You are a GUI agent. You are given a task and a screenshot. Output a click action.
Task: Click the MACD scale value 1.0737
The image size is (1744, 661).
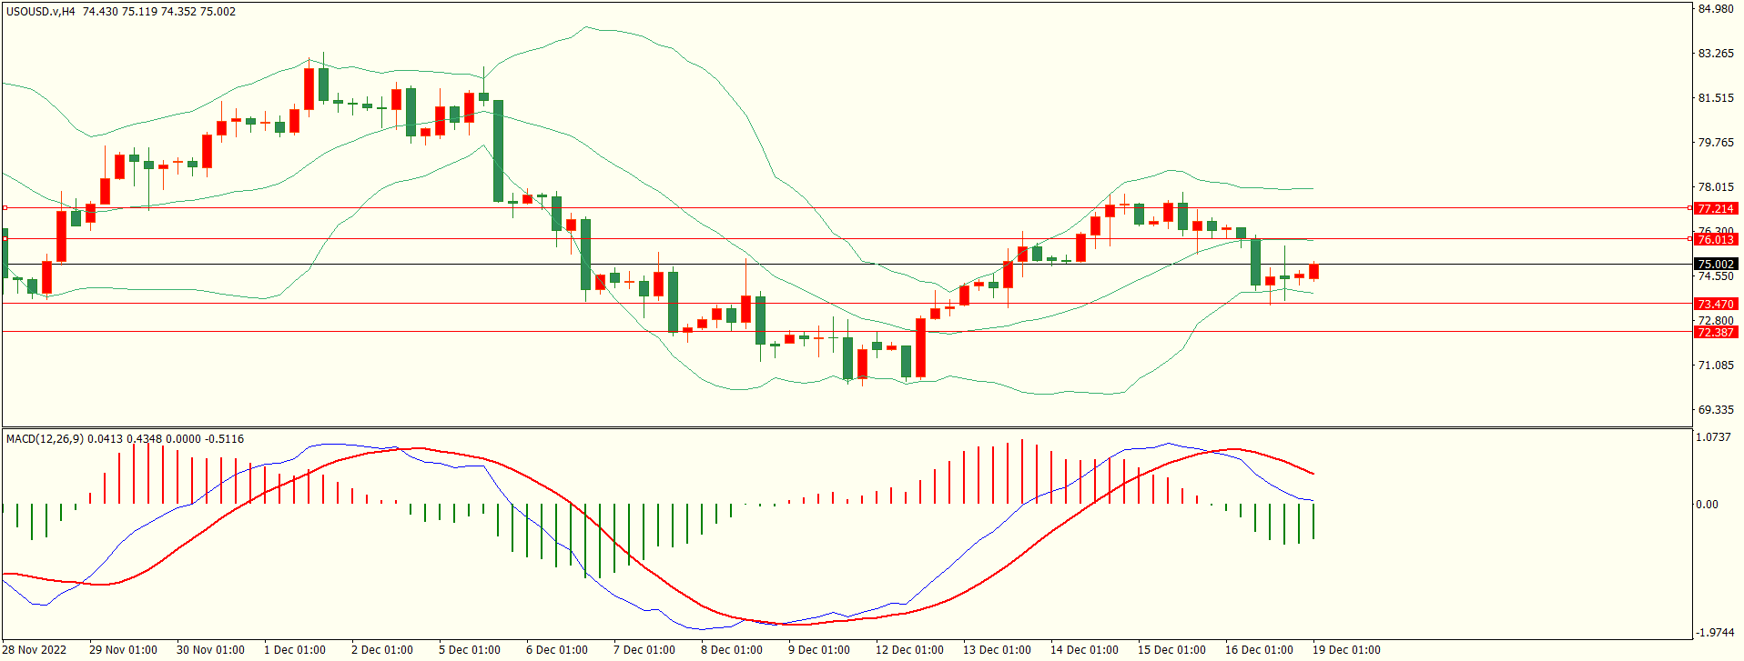click(1713, 437)
